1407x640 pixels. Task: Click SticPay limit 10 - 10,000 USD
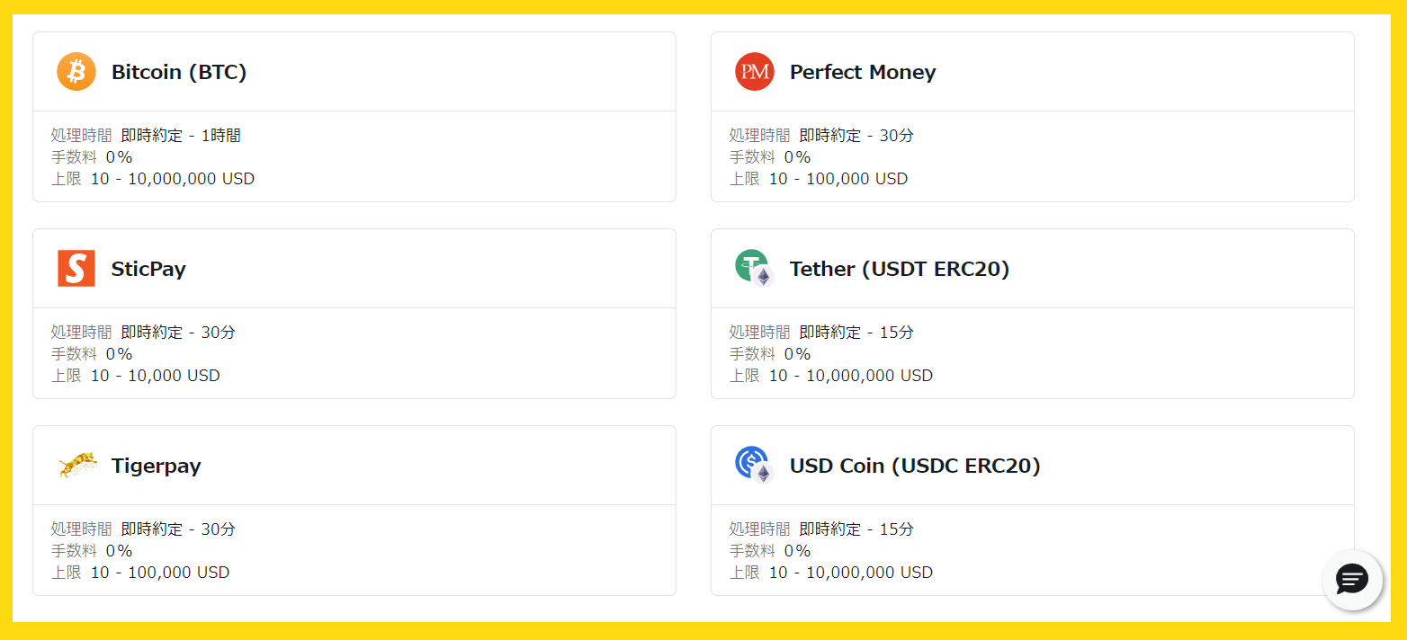pos(156,376)
